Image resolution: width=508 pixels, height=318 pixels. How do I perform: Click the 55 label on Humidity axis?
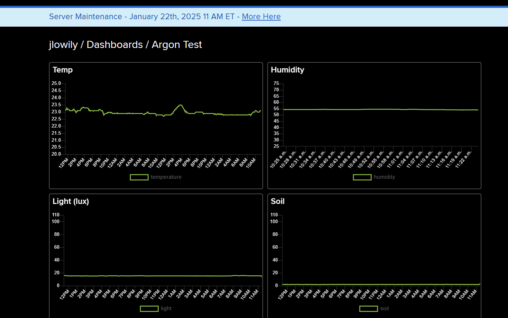276,109
